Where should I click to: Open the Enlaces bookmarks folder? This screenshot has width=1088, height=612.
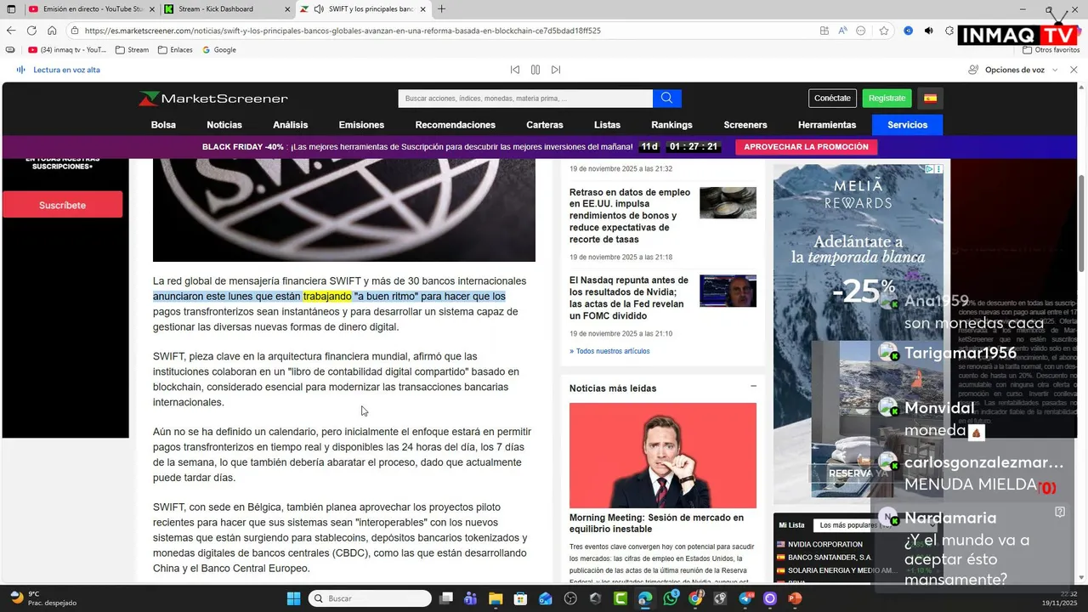175,50
